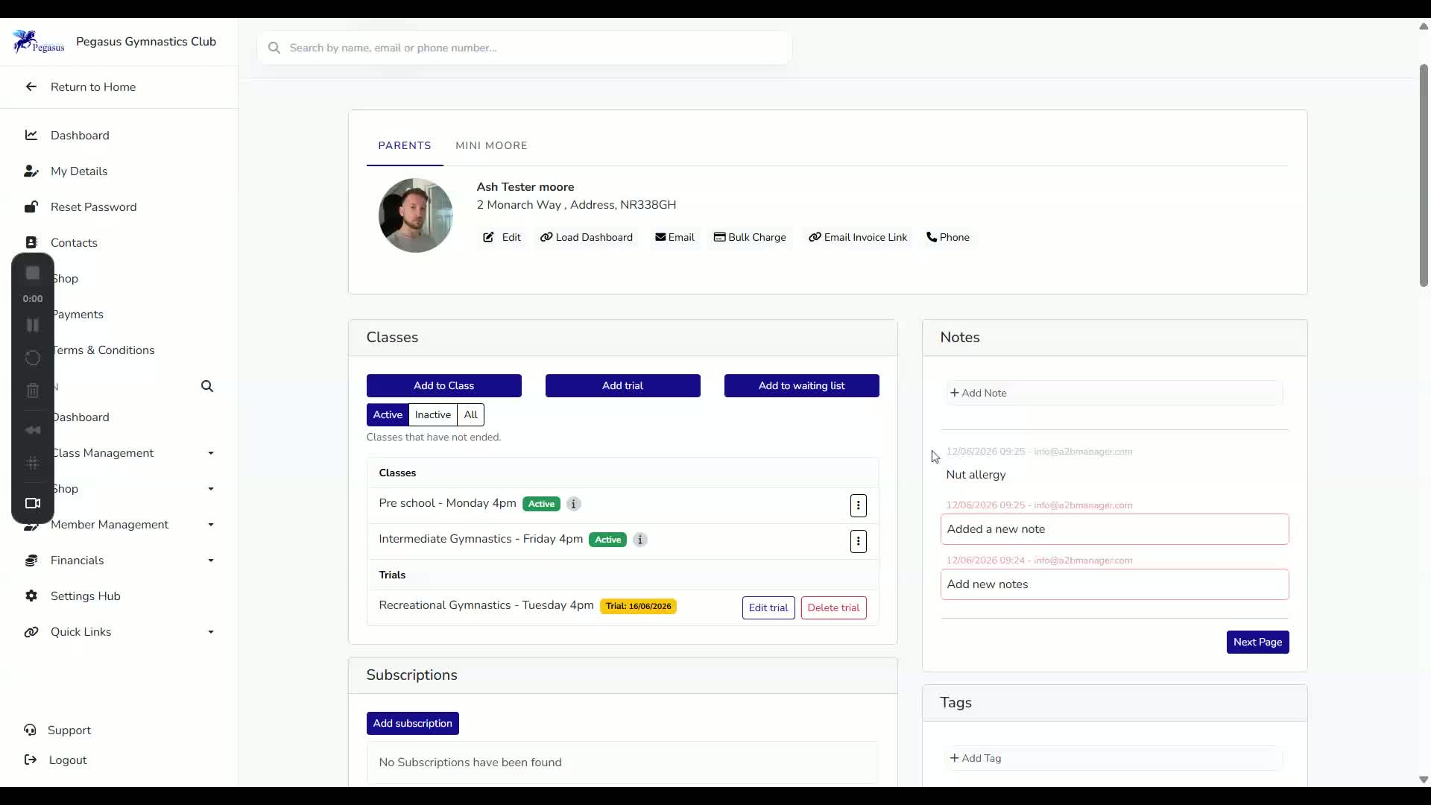Open options menu for Intermediate Gymnastics class
Screen dimensions: 1431x805
click(x=858, y=541)
